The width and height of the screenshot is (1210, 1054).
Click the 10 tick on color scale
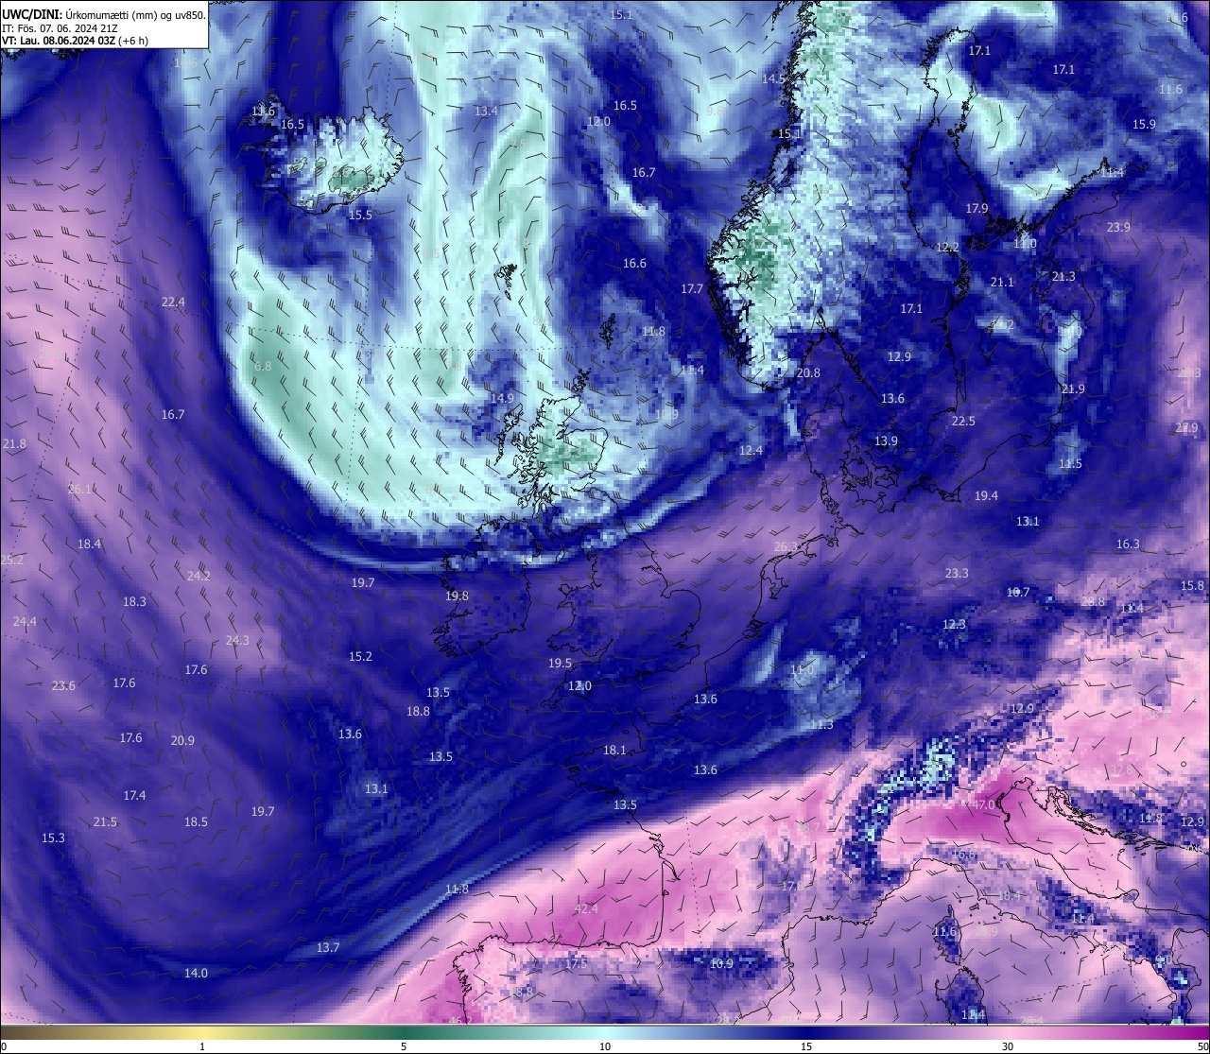[605, 1046]
